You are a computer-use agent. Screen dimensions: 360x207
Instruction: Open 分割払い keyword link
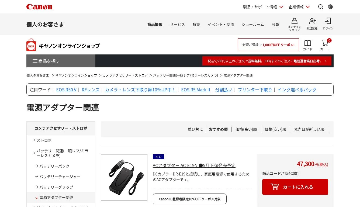(224, 90)
